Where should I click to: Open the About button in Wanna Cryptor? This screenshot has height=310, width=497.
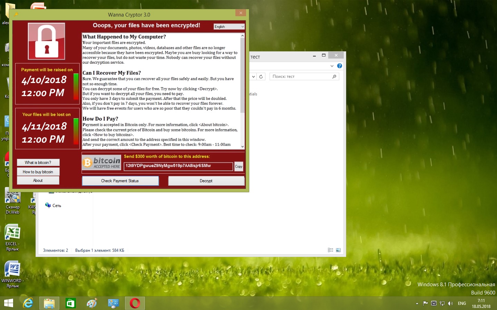pos(38,180)
